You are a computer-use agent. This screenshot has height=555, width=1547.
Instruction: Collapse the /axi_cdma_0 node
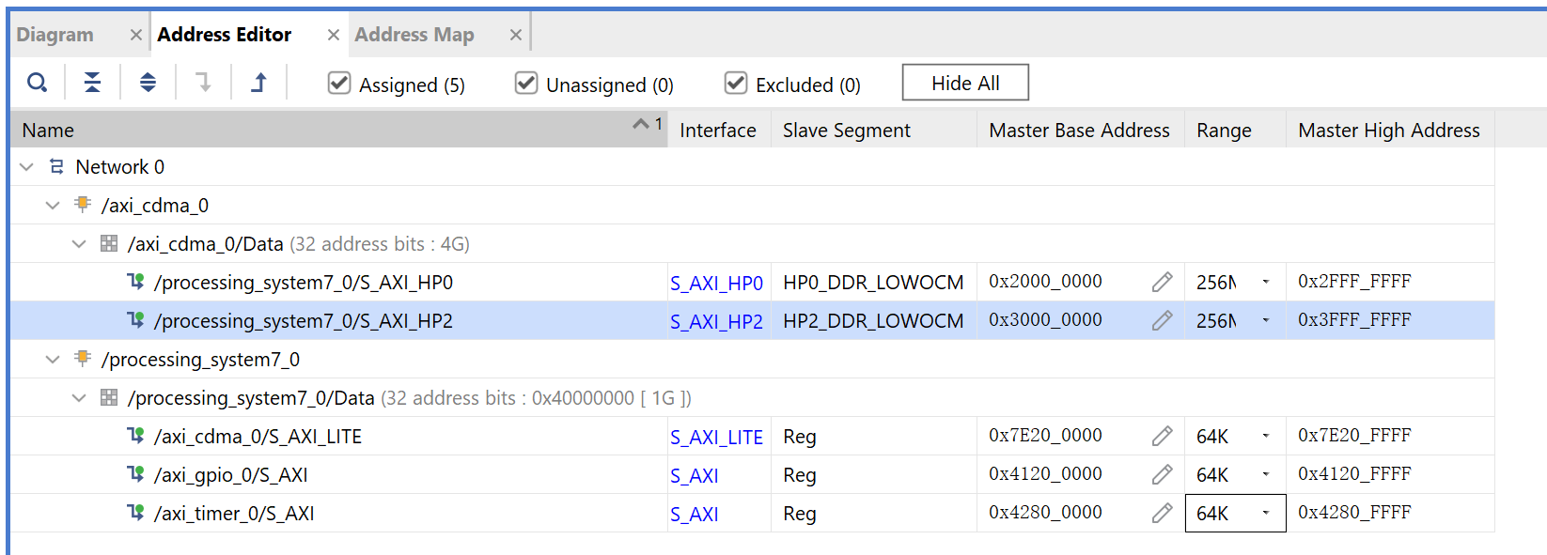tap(53, 205)
